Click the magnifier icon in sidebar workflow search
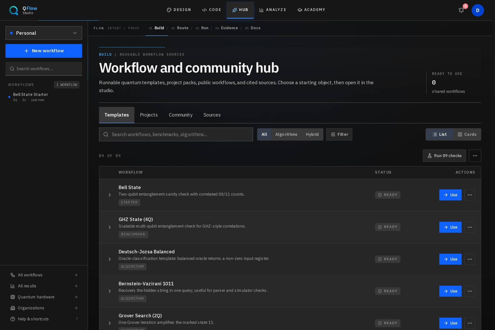The height and width of the screenshot is (330, 495). pyautogui.click(x=12, y=69)
